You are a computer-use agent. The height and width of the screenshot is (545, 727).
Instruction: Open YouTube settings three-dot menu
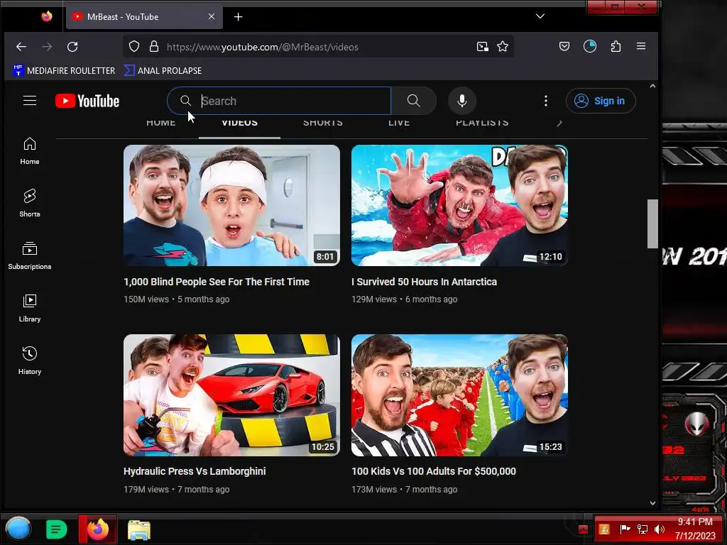546,101
